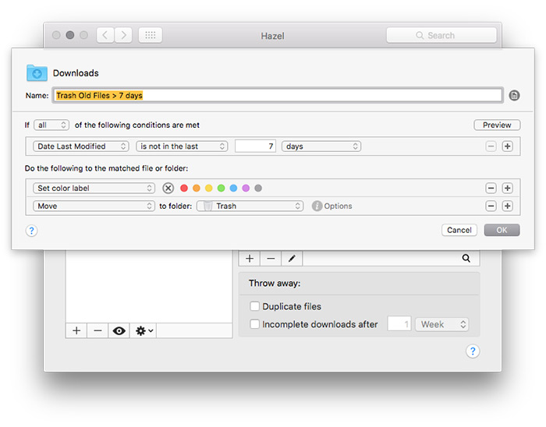This screenshot has width=546, height=427.
Task: Add a condition with the plus button
Action: pos(507,146)
